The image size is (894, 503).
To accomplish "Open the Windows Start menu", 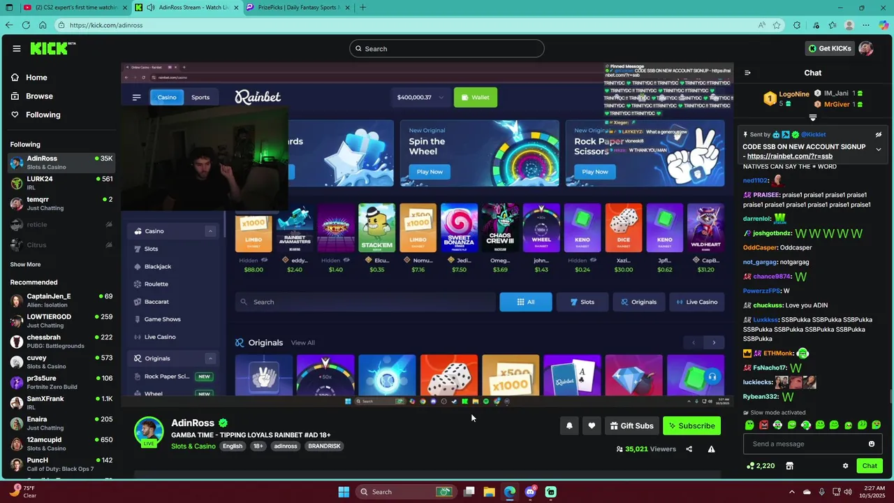I will (344, 492).
